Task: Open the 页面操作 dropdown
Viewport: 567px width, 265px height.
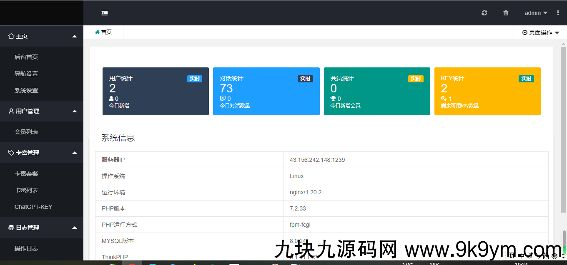Action: pos(540,32)
